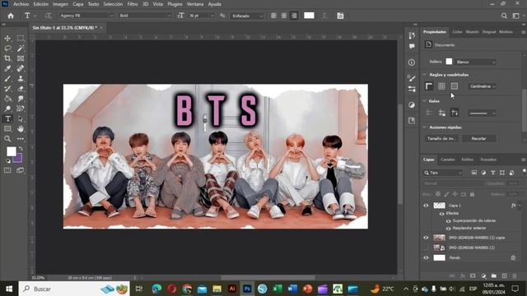Select the Move tool

(7, 39)
